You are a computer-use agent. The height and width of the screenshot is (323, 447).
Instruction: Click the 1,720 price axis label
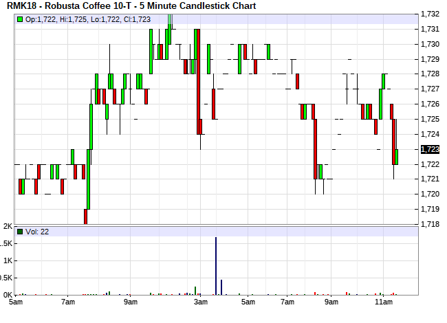[430, 194]
